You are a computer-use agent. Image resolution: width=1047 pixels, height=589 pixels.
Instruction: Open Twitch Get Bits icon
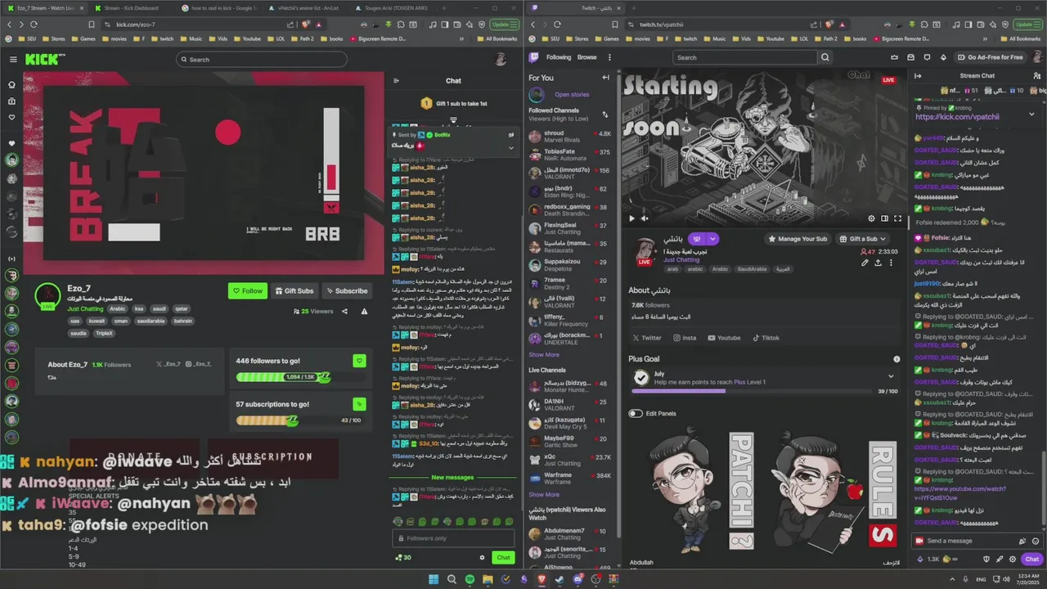944,57
